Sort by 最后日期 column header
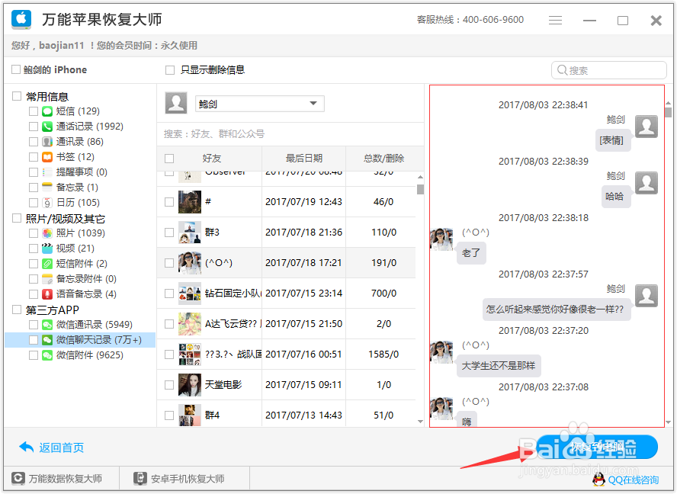Screen dimensions: 677x494 (304, 159)
